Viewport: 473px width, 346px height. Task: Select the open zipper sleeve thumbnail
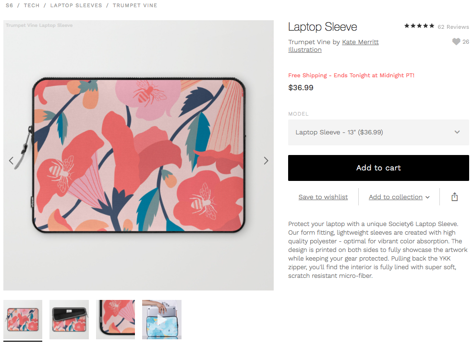69,320
